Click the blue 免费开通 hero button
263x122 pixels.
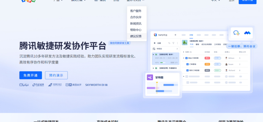31,75
